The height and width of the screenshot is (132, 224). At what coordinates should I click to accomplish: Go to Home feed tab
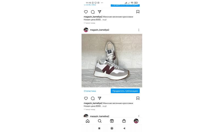[x=88, y=121]
